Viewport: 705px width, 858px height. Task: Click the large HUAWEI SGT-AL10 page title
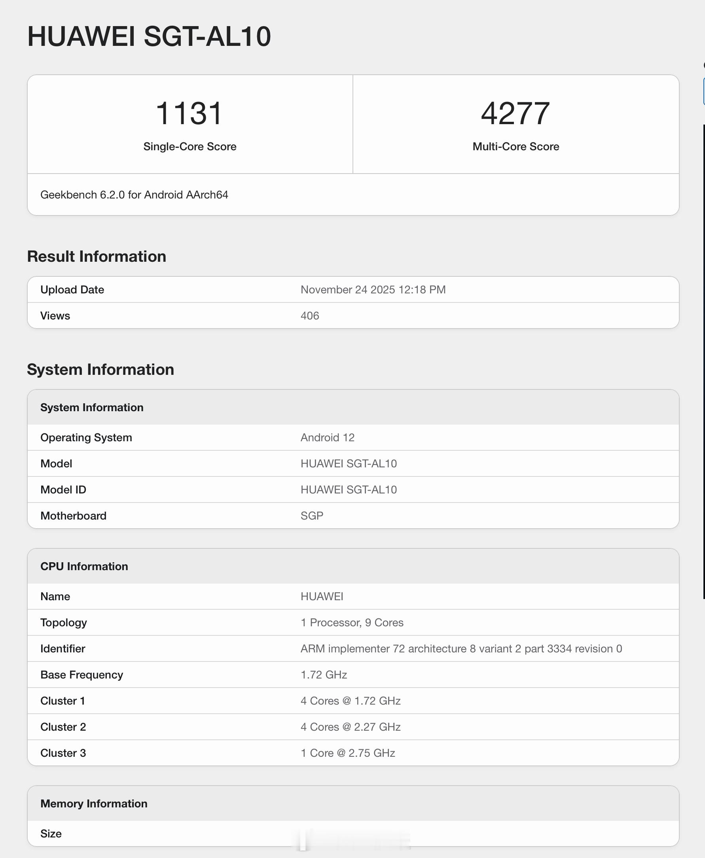(149, 36)
